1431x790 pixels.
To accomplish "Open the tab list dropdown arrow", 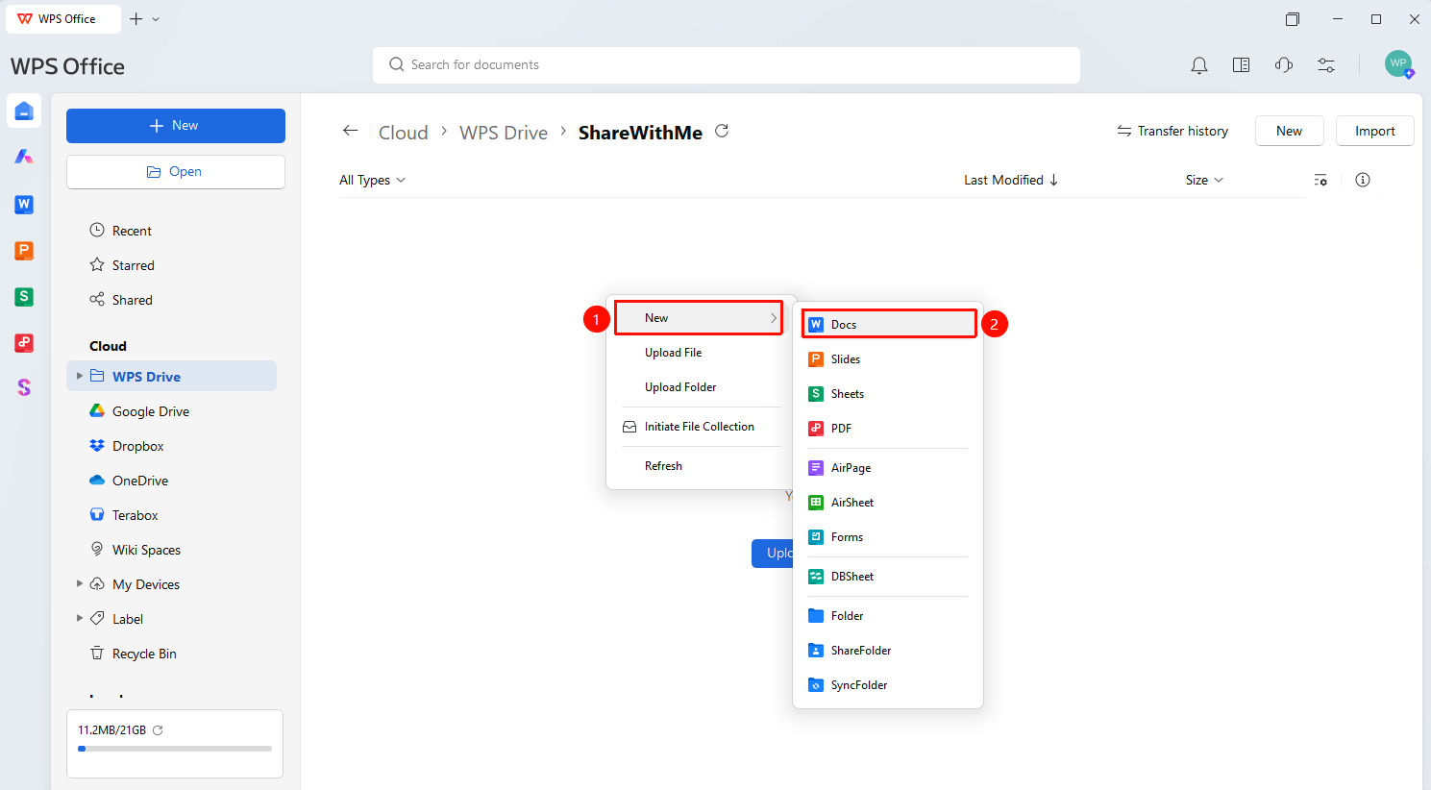I will point(156,19).
